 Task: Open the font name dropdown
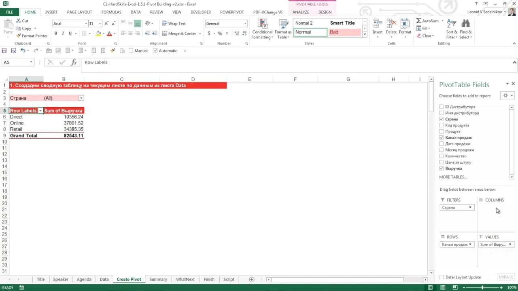[x=85, y=23]
